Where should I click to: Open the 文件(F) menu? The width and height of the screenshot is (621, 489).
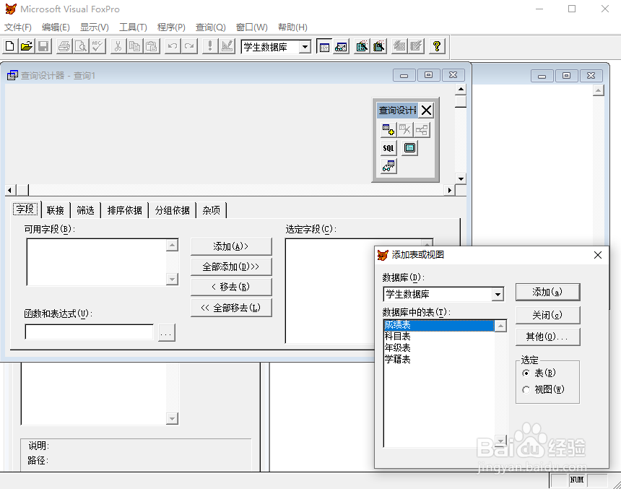tap(18, 27)
